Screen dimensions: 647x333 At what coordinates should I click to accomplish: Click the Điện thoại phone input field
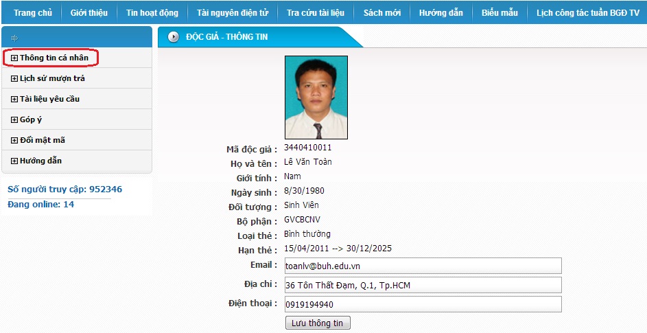tap(423, 304)
